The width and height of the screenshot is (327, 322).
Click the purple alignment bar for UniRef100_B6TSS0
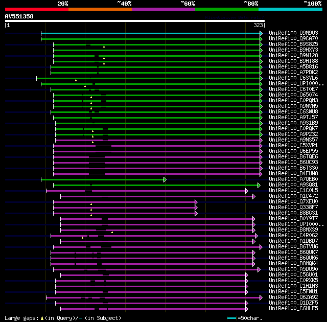(157, 168)
